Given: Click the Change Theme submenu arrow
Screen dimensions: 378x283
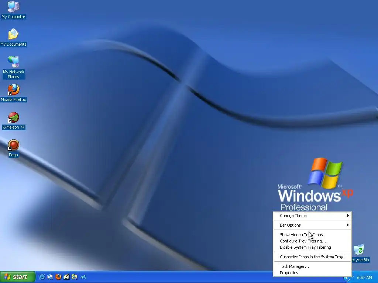Looking at the screenshot, I should coord(348,215).
